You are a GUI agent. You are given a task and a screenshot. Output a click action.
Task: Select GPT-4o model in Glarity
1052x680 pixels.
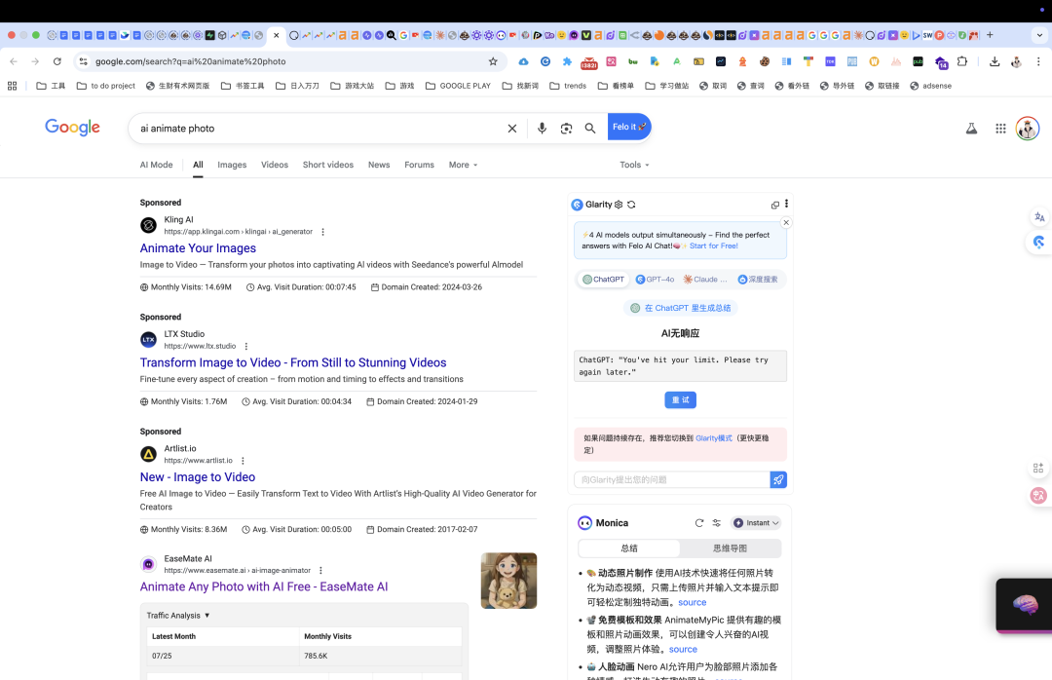(x=655, y=280)
